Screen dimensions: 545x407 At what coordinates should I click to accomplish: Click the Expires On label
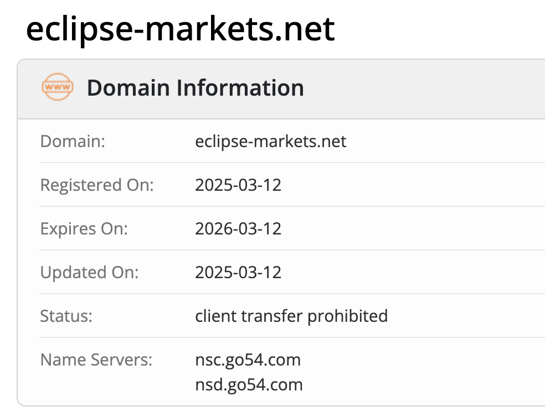(84, 228)
